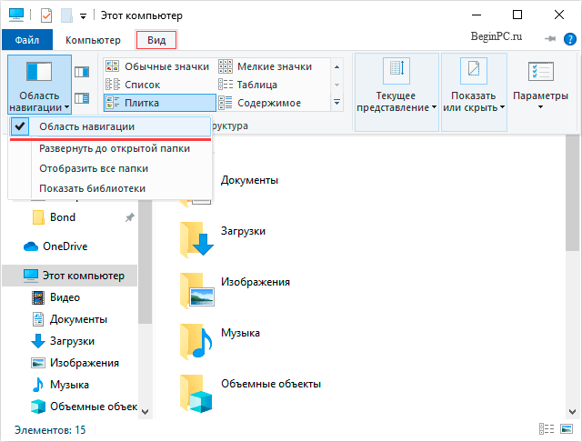Maximize the Этот компьютер window
The height and width of the screenshot is (442, 582).
click(x=517, y=15)
